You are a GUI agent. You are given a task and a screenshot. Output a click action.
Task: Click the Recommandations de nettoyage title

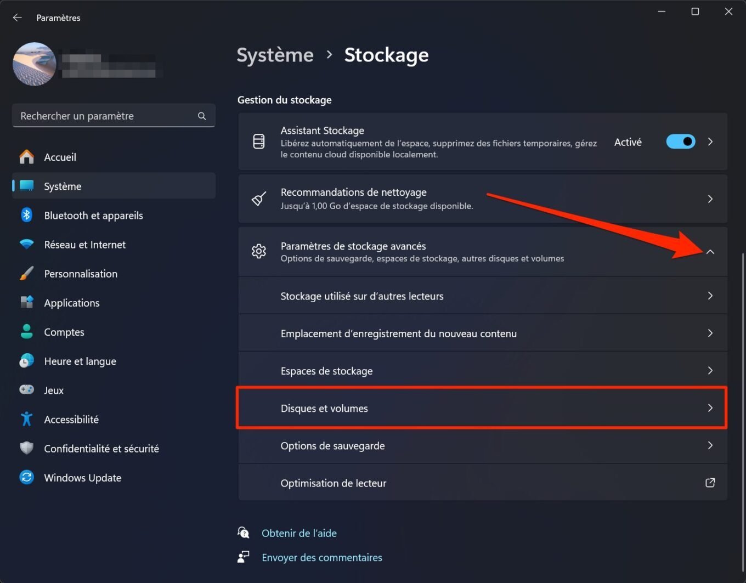[353, 193]
